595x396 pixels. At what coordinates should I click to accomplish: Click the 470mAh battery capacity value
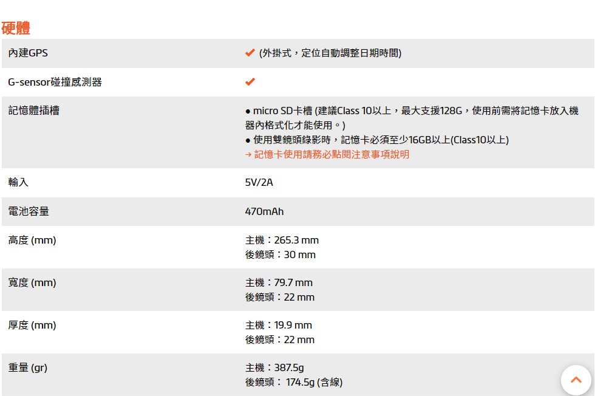pos(264,211)
